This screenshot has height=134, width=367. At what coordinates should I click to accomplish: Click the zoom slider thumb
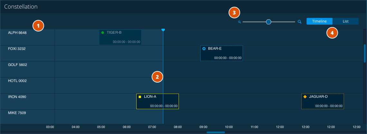[269, 22]
